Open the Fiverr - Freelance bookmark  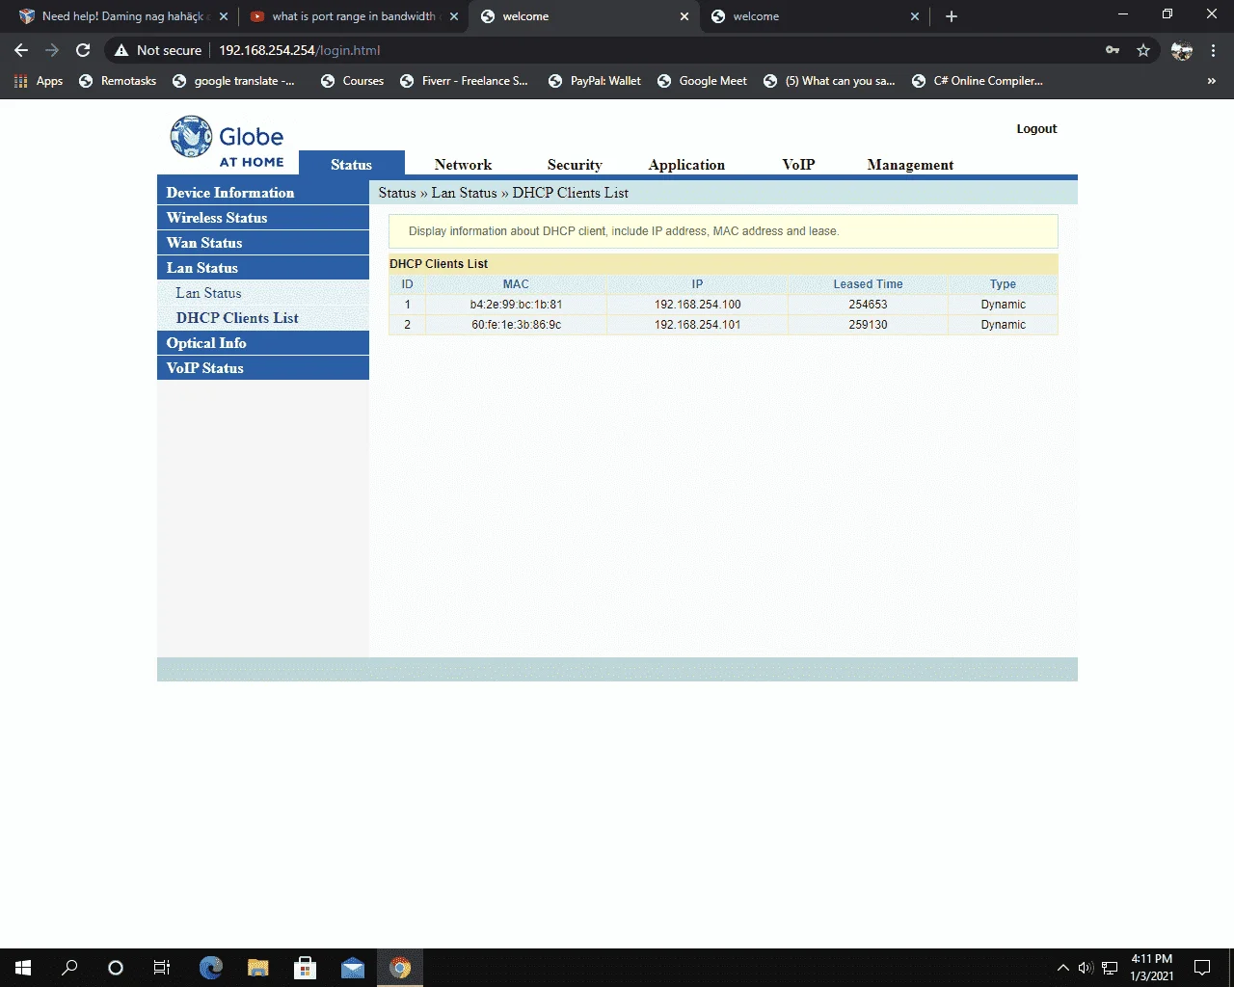click(464, 81)
